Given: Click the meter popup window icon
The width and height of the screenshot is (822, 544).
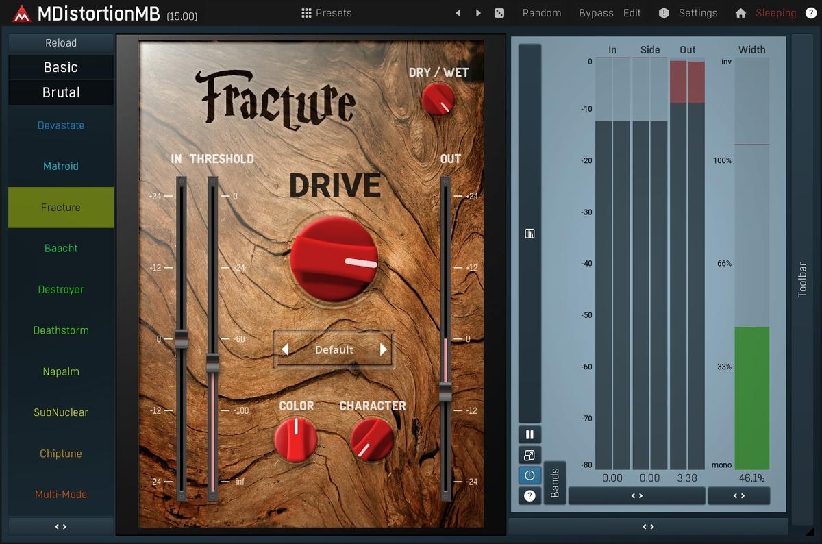Looking at the screenshot, I should [530, 455].
